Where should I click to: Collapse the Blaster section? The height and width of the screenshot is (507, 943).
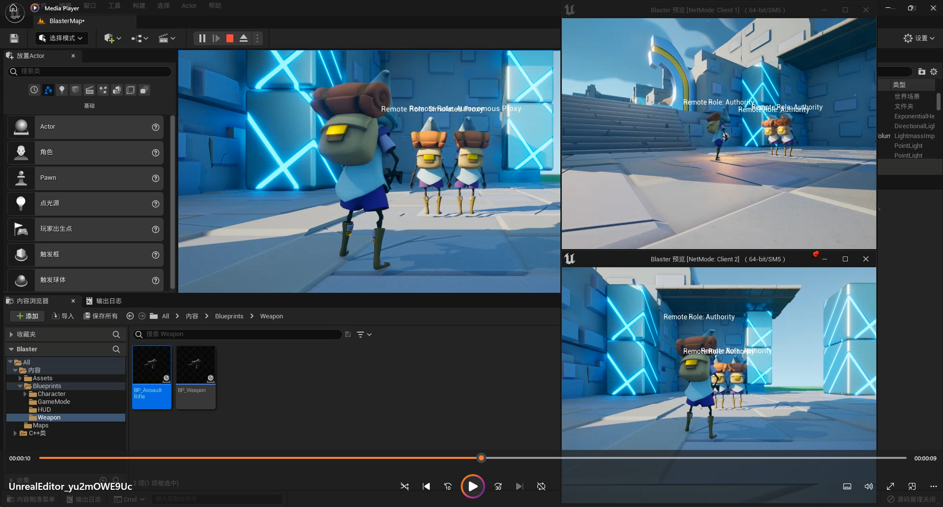(x=11, y=349)
